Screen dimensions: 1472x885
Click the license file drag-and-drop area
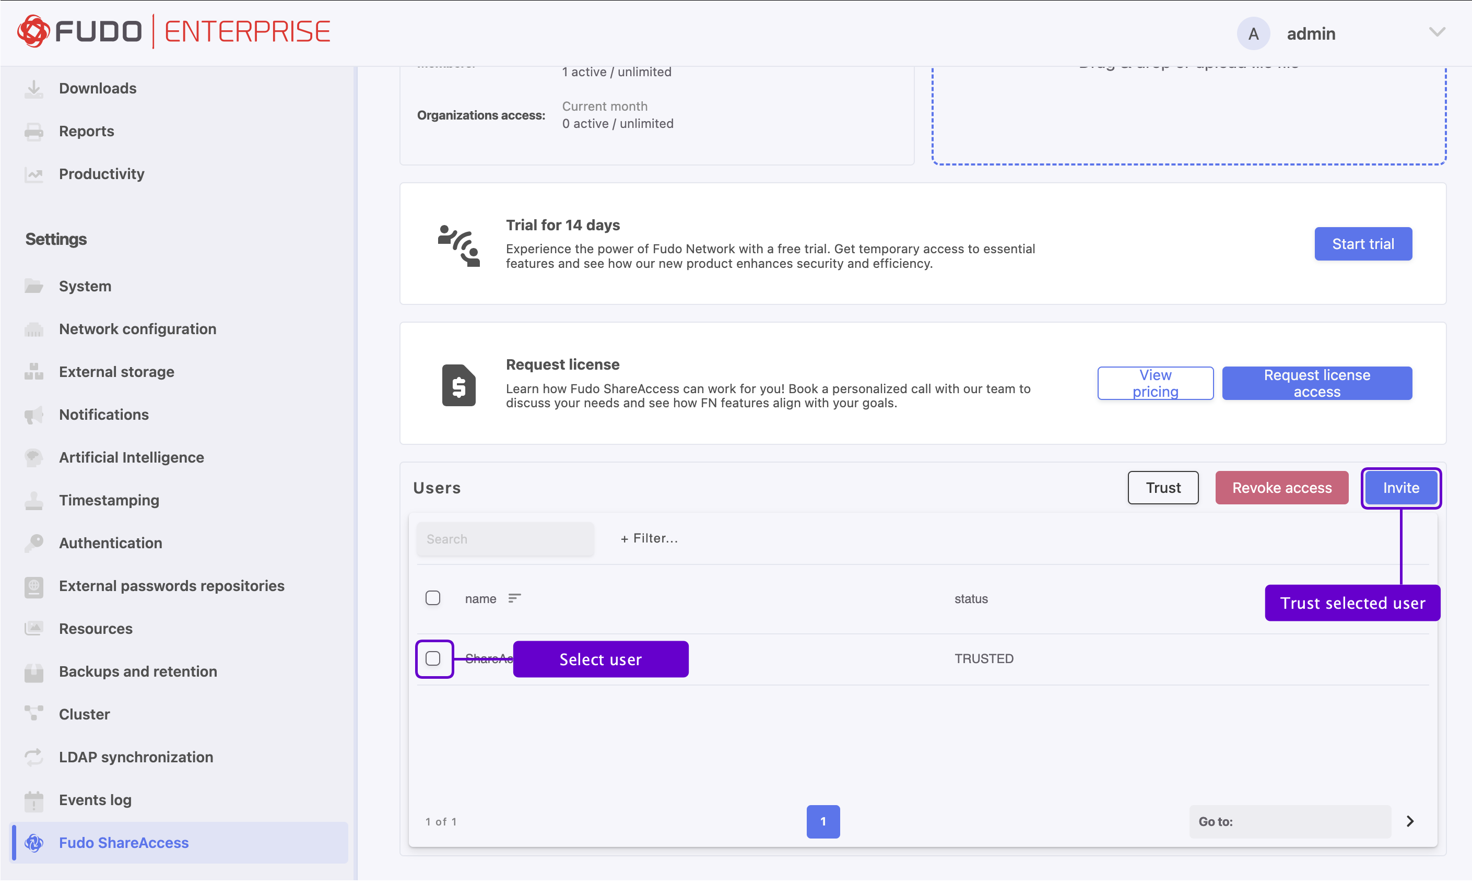[x=1188, y=116]
